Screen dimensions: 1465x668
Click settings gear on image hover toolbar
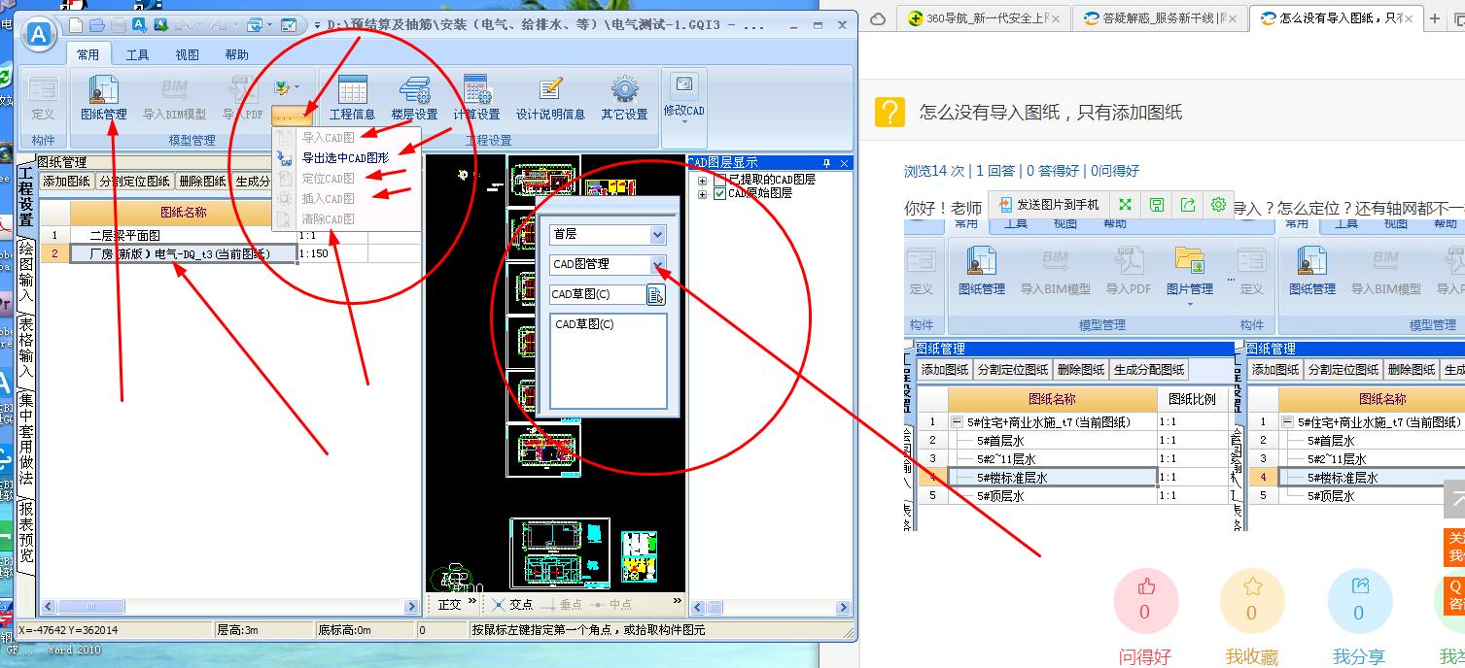(1218, 205)
